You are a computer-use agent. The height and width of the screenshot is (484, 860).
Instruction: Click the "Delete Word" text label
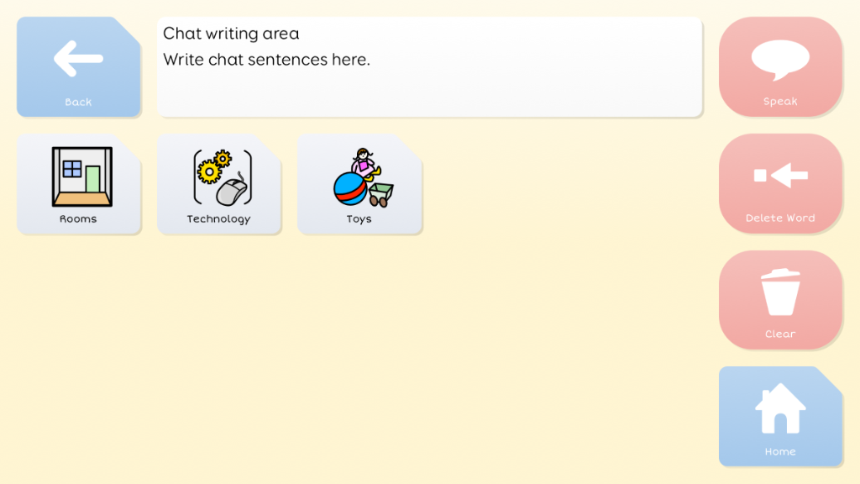pos(780,218)
